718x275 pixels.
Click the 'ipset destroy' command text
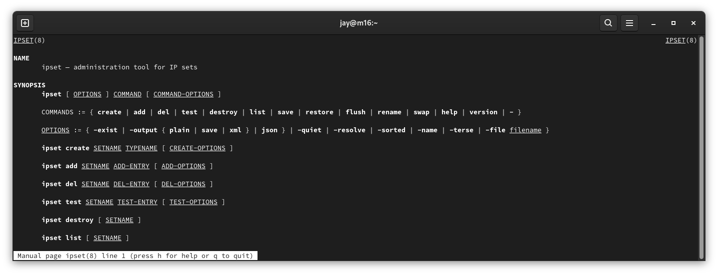pyautogui.click(x=67, y=220)
